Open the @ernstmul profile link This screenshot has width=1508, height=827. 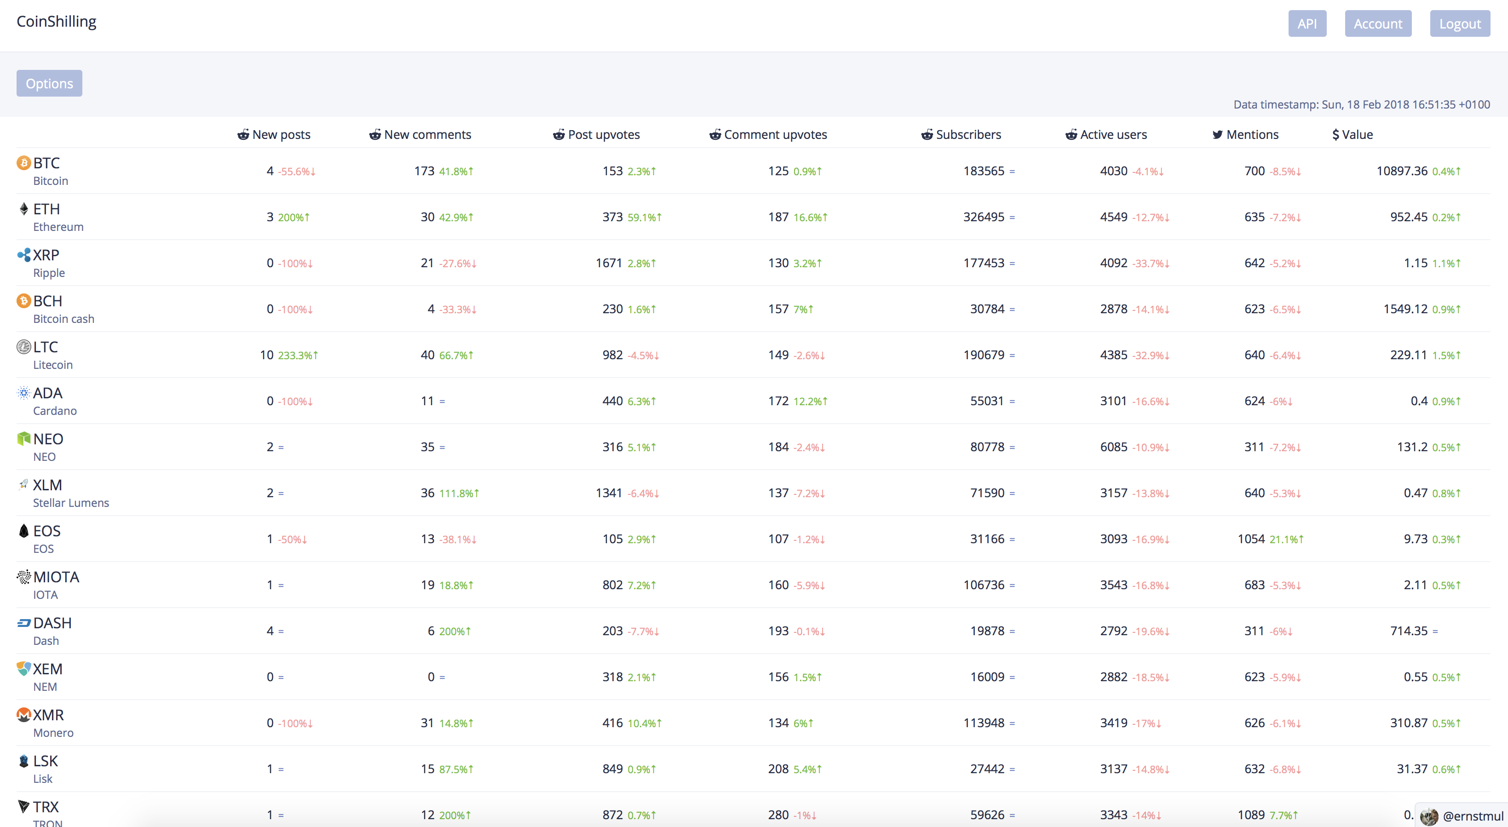click(1473, 816)
